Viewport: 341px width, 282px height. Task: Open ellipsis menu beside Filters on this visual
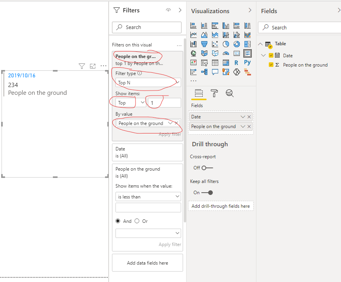179,46
